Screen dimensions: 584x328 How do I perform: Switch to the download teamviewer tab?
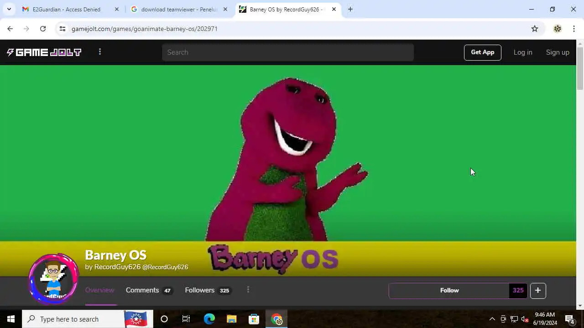click(x=179, y=9)
